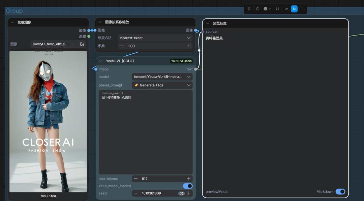Click the max_tokens 512 value field
The width and height of the screenshot is (364, 201).
tap(162, 179)
